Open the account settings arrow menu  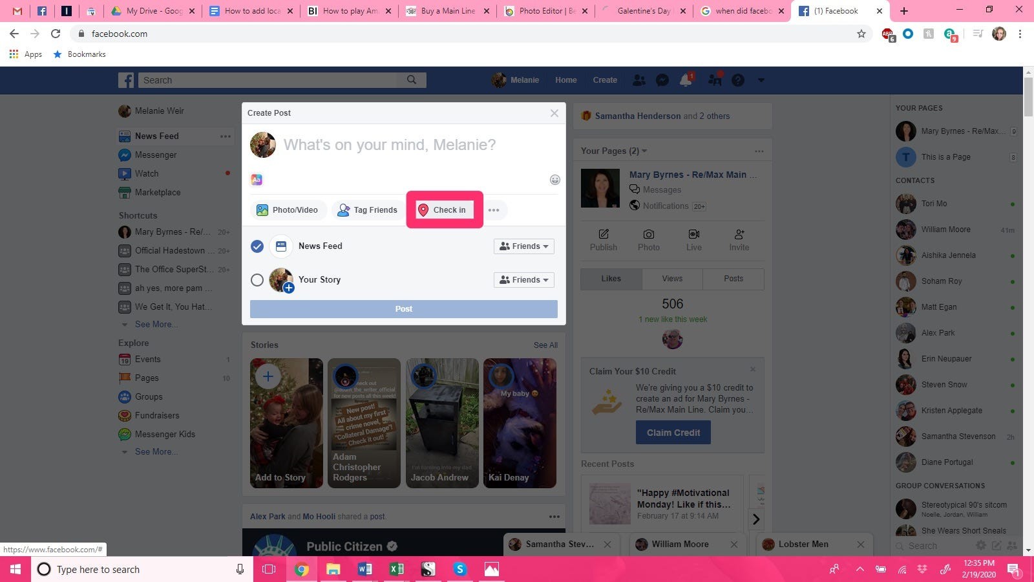[761, 80]
